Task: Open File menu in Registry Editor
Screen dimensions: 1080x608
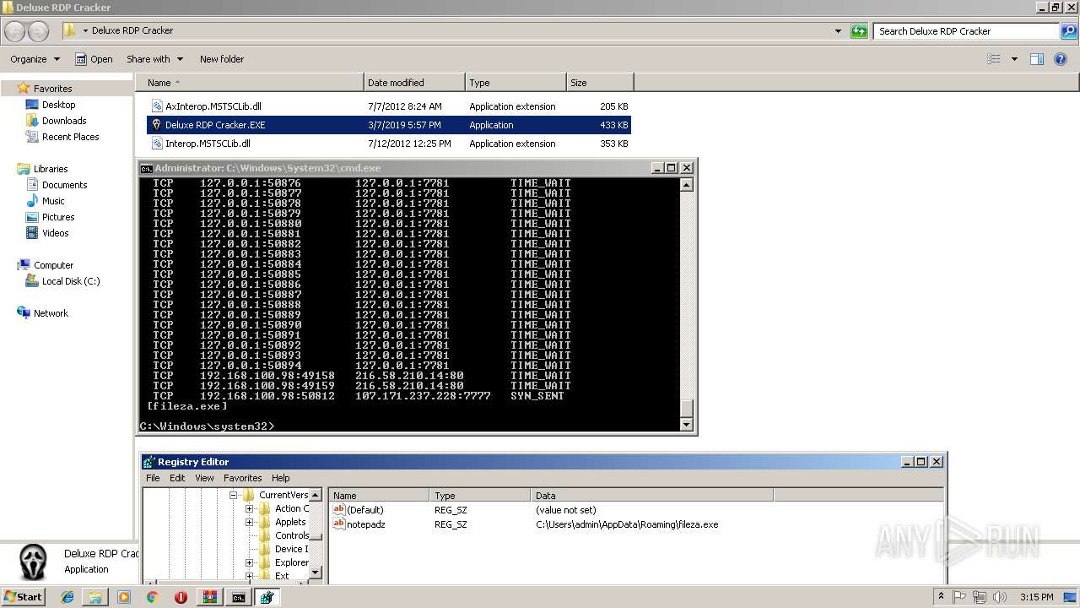Action: (x=153, y=478)
